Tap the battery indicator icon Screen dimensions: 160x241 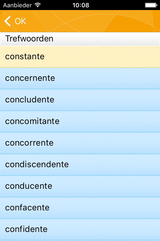[x=151, y=5]
